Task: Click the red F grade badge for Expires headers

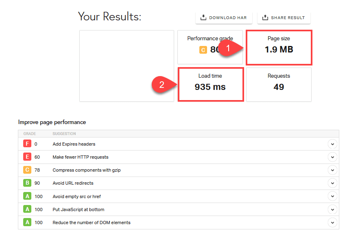Action: coord(27,144)
